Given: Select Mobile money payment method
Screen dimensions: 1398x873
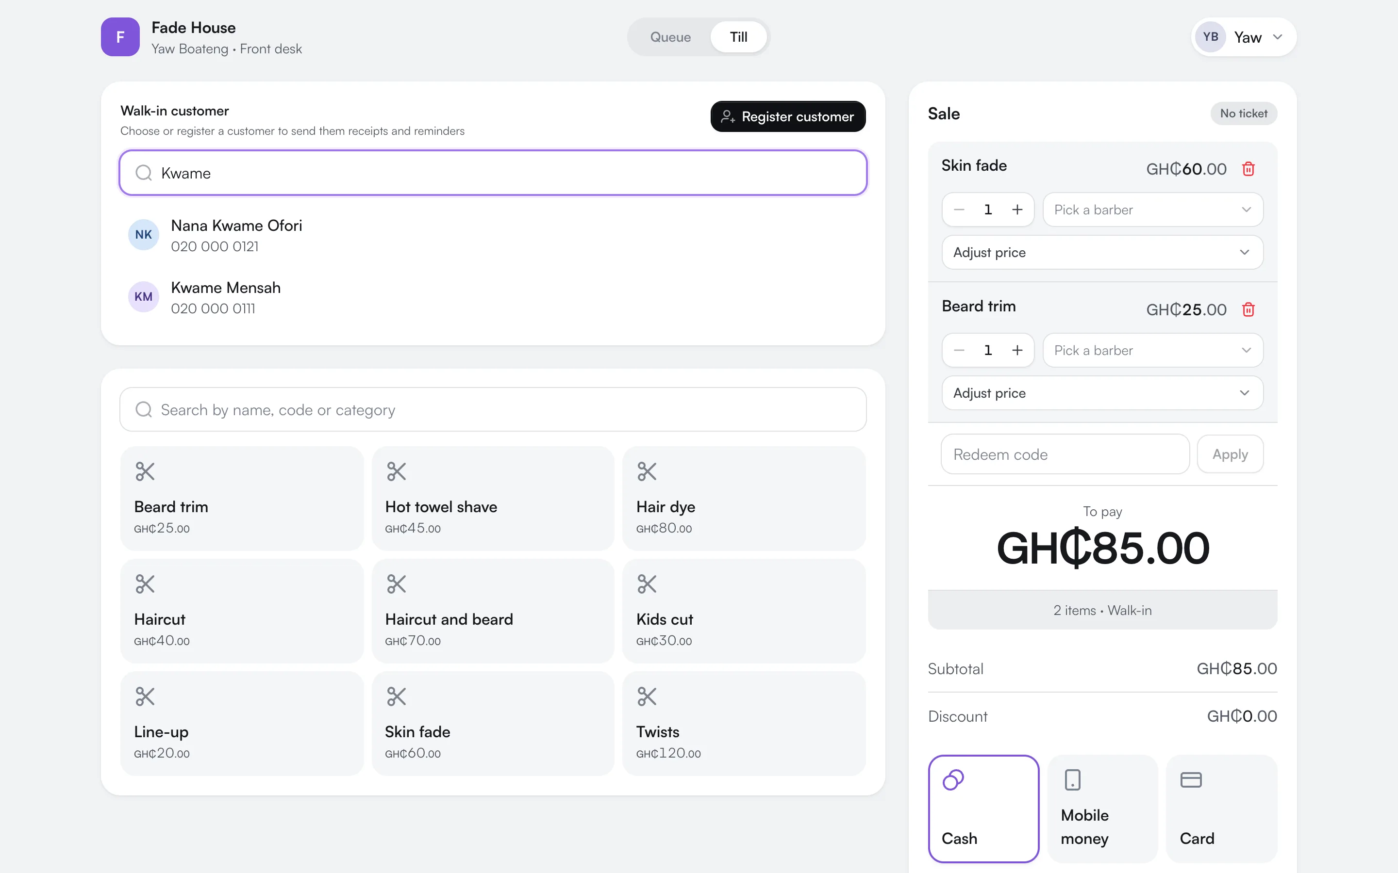Looking at the screenshot, I should pos(1102,808).
